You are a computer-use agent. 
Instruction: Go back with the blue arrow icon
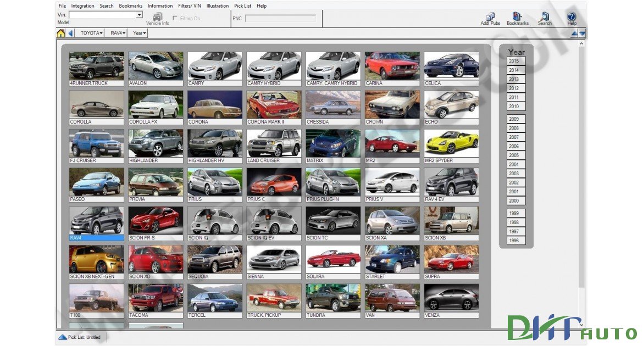click(70, 33)
